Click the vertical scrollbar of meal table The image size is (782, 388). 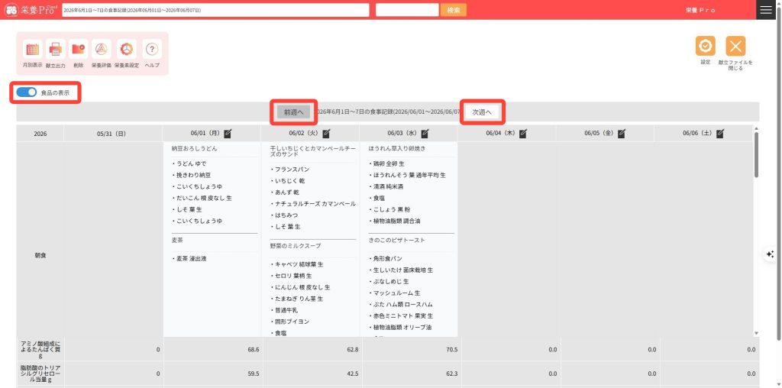pos(756,154)
